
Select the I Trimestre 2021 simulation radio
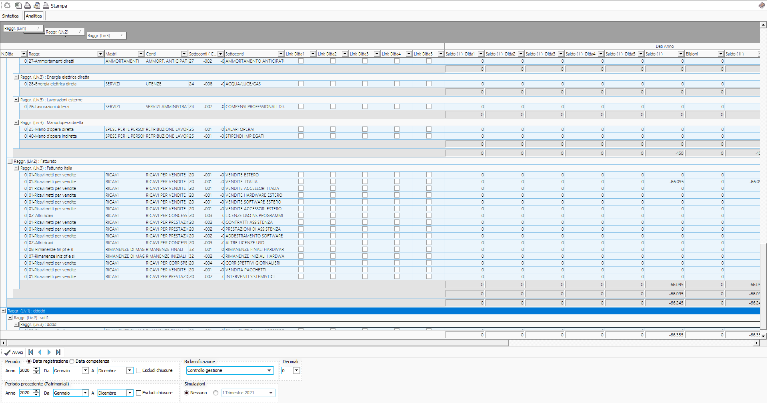click(x=216, y=393)
